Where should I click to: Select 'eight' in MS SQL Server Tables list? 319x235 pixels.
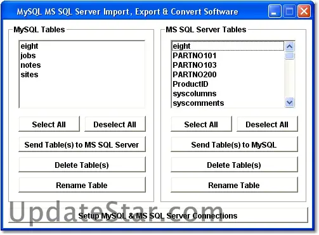click(228, 46)
